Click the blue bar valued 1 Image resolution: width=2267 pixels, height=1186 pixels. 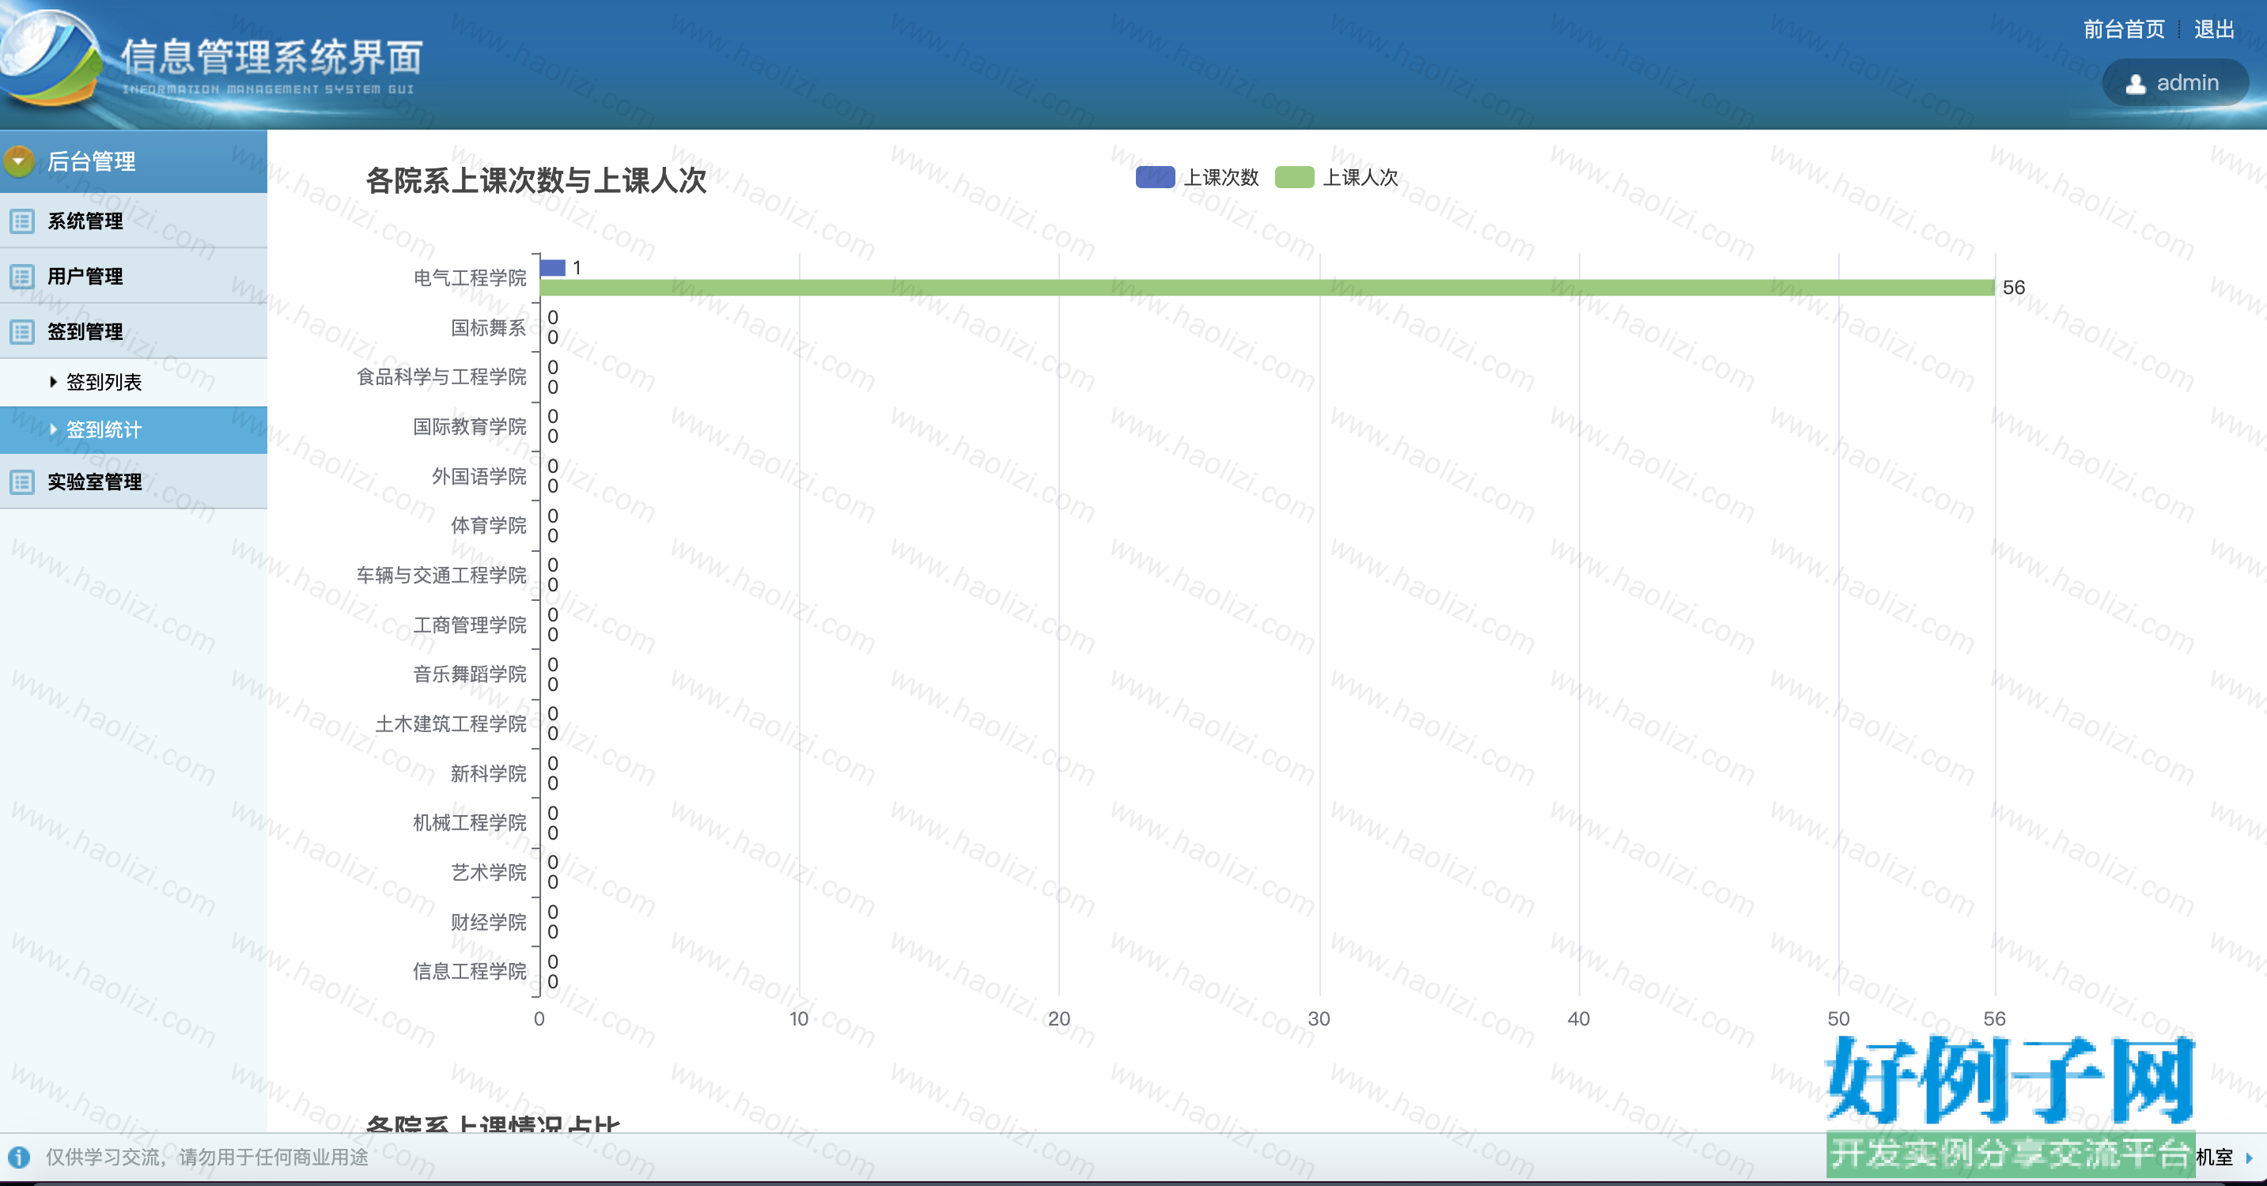click(552, 267)
